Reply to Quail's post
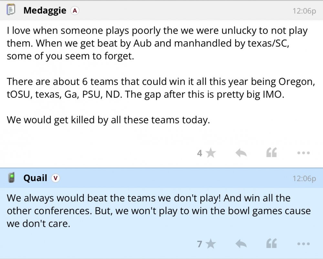The width and height of the screenshot is (323, 259). (241, 244)
